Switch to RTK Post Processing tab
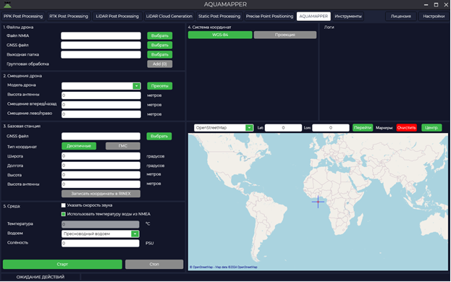The width and height of the screenshot is (451, 282). pyautogui.click(x=69, y=17)
